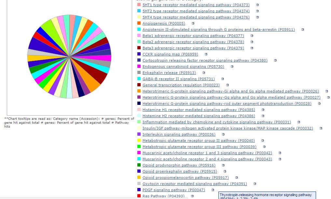Click the red Ras Pathway legend swatch

(139, 196)
